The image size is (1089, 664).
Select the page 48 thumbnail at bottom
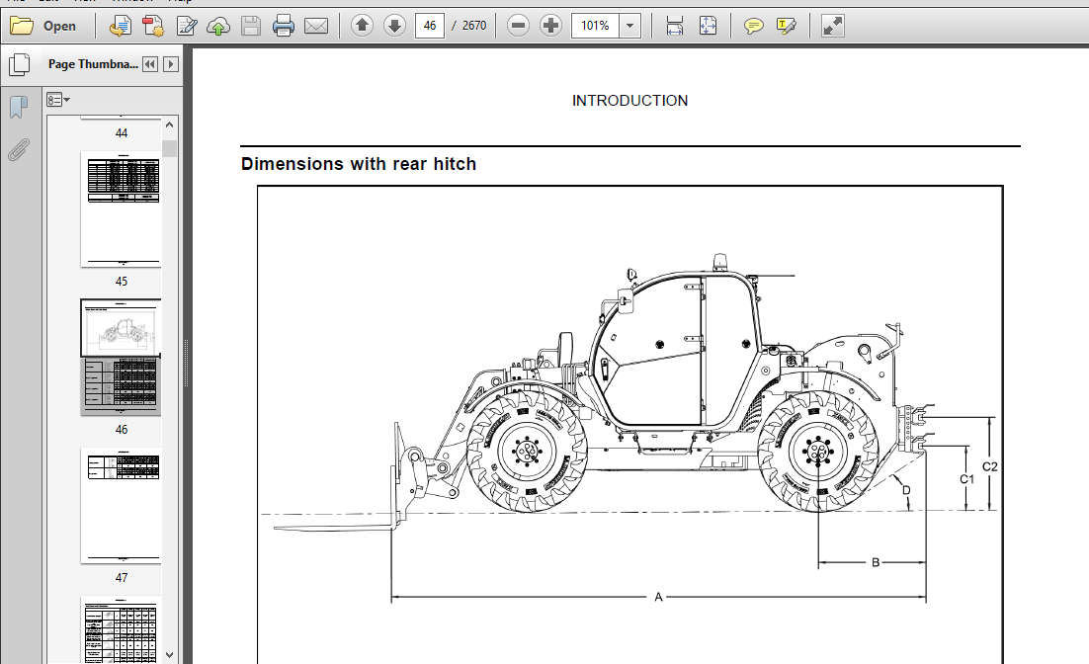(121, 629)
